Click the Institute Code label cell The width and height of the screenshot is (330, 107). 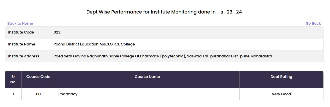[27, 32]
